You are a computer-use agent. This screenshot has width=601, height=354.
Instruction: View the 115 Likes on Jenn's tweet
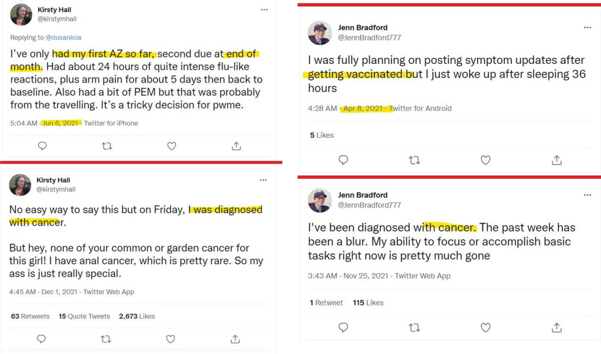(368, 302)
